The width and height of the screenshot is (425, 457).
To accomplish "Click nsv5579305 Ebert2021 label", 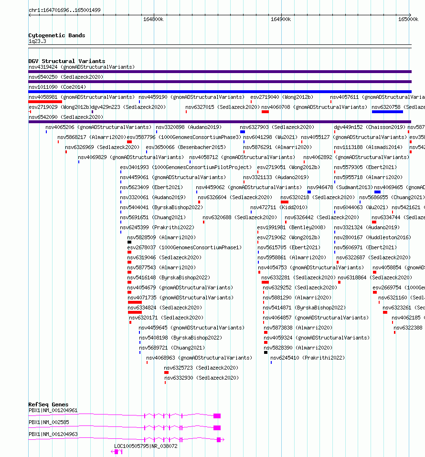I will point(365,167).
